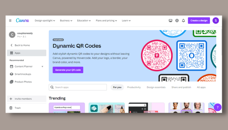Click the Content Planner calendar icon

[11, 66]
